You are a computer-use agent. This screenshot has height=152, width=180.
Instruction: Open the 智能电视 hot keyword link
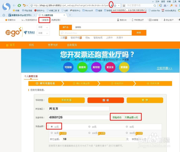(x=98, y=38)
